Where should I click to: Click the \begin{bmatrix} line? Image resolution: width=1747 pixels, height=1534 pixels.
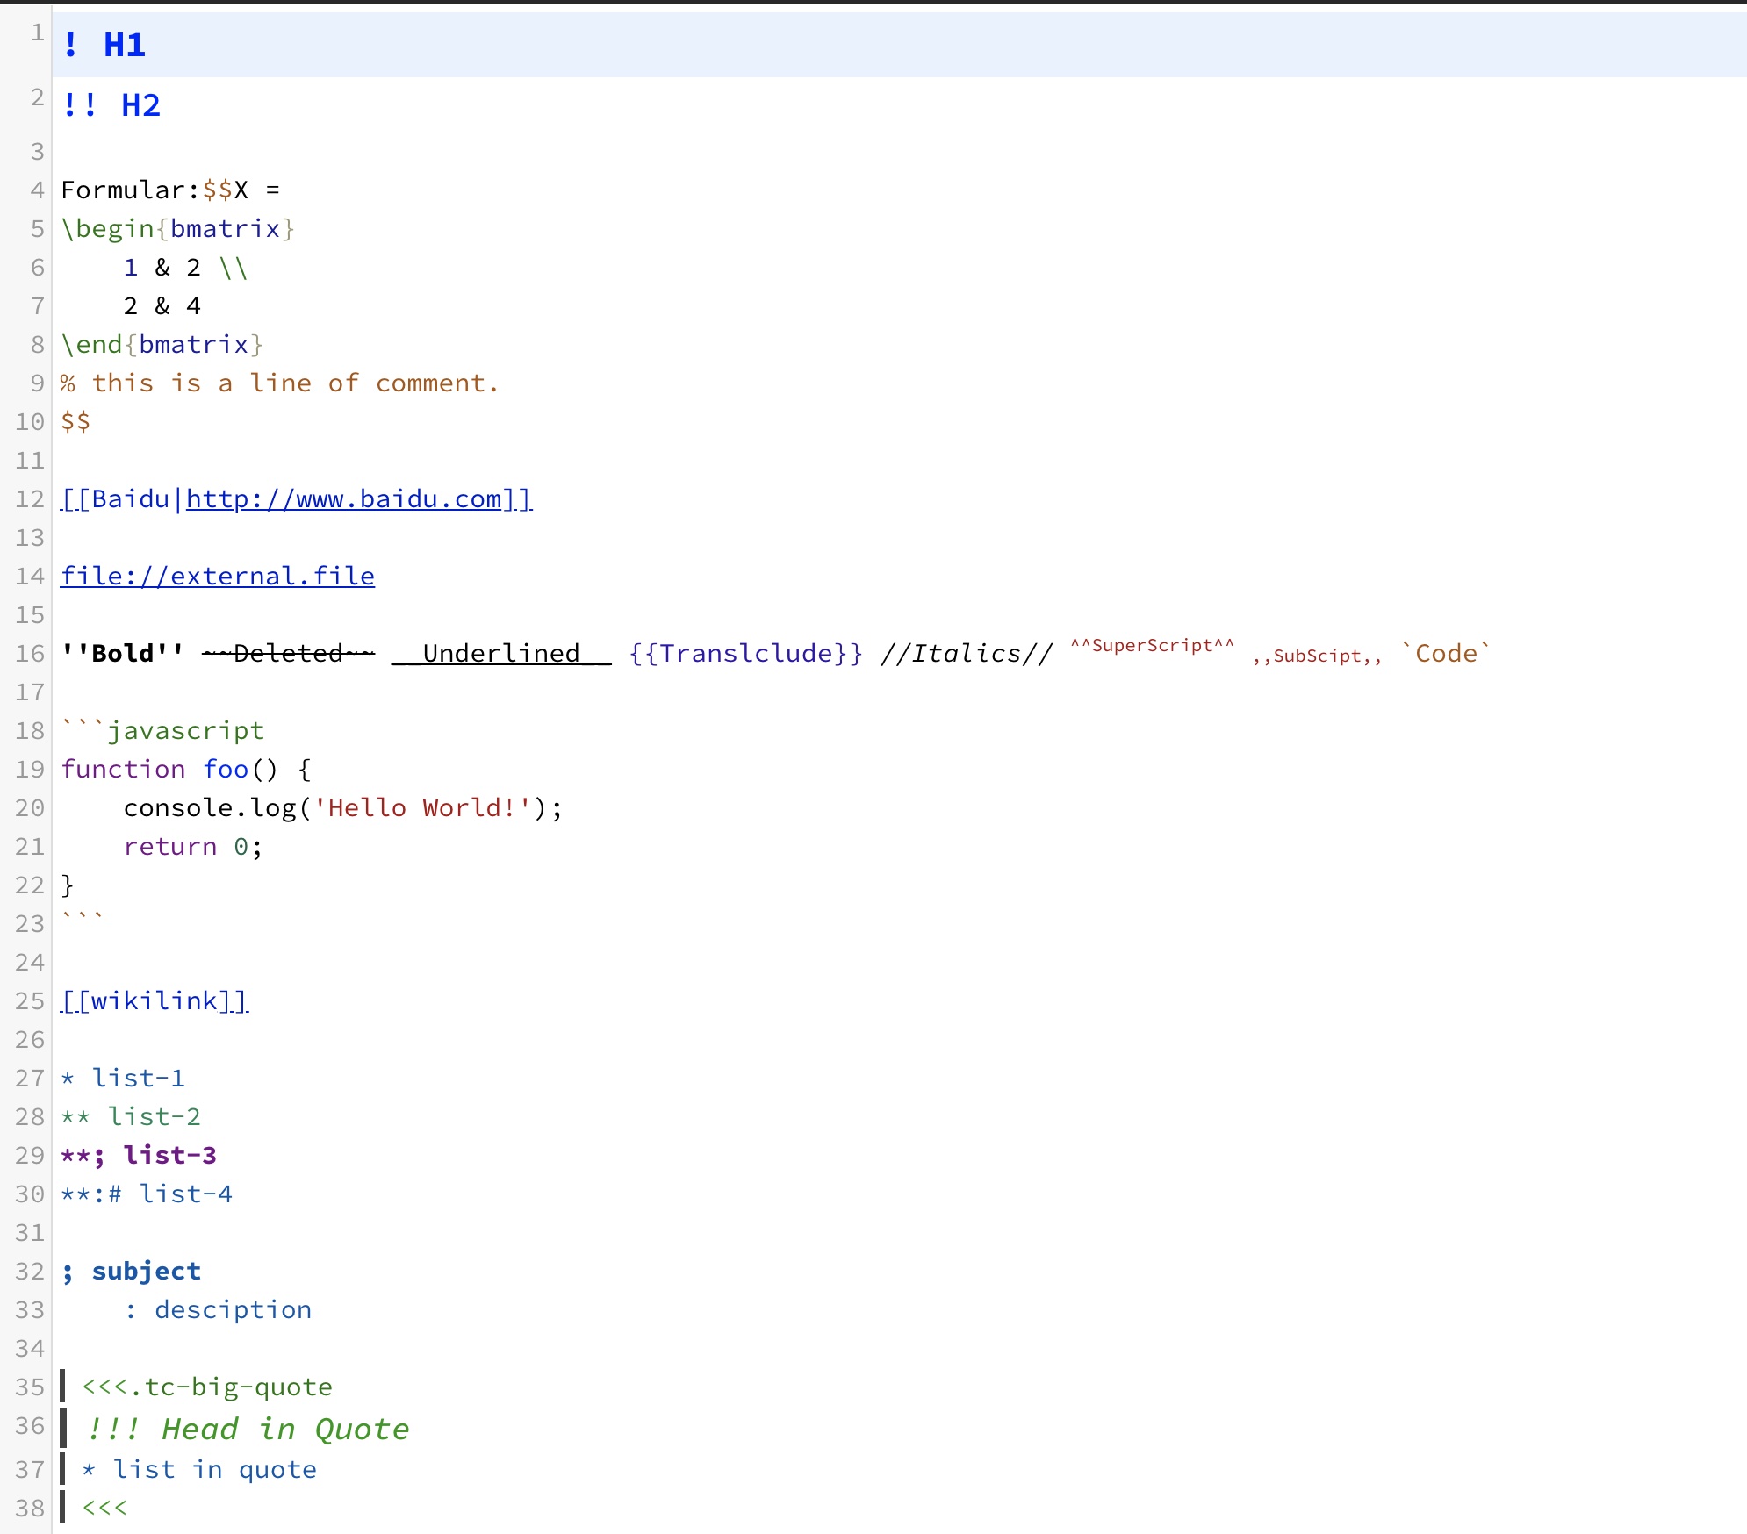[x=177, y=229]
